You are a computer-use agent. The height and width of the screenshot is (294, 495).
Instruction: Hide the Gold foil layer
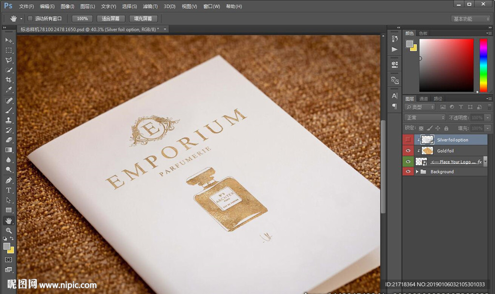pyautogui.click(x=408, y=151)
